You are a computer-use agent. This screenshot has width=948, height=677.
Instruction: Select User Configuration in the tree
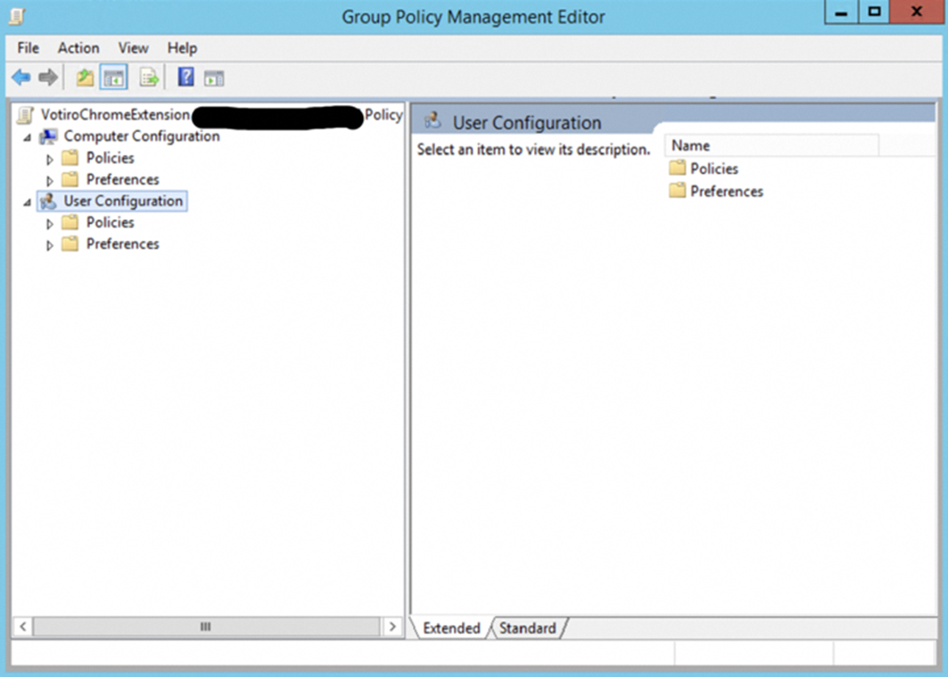coord(123,202)
